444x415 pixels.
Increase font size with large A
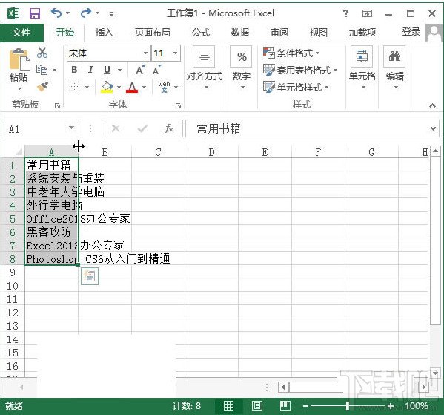[x=140, y=70]
